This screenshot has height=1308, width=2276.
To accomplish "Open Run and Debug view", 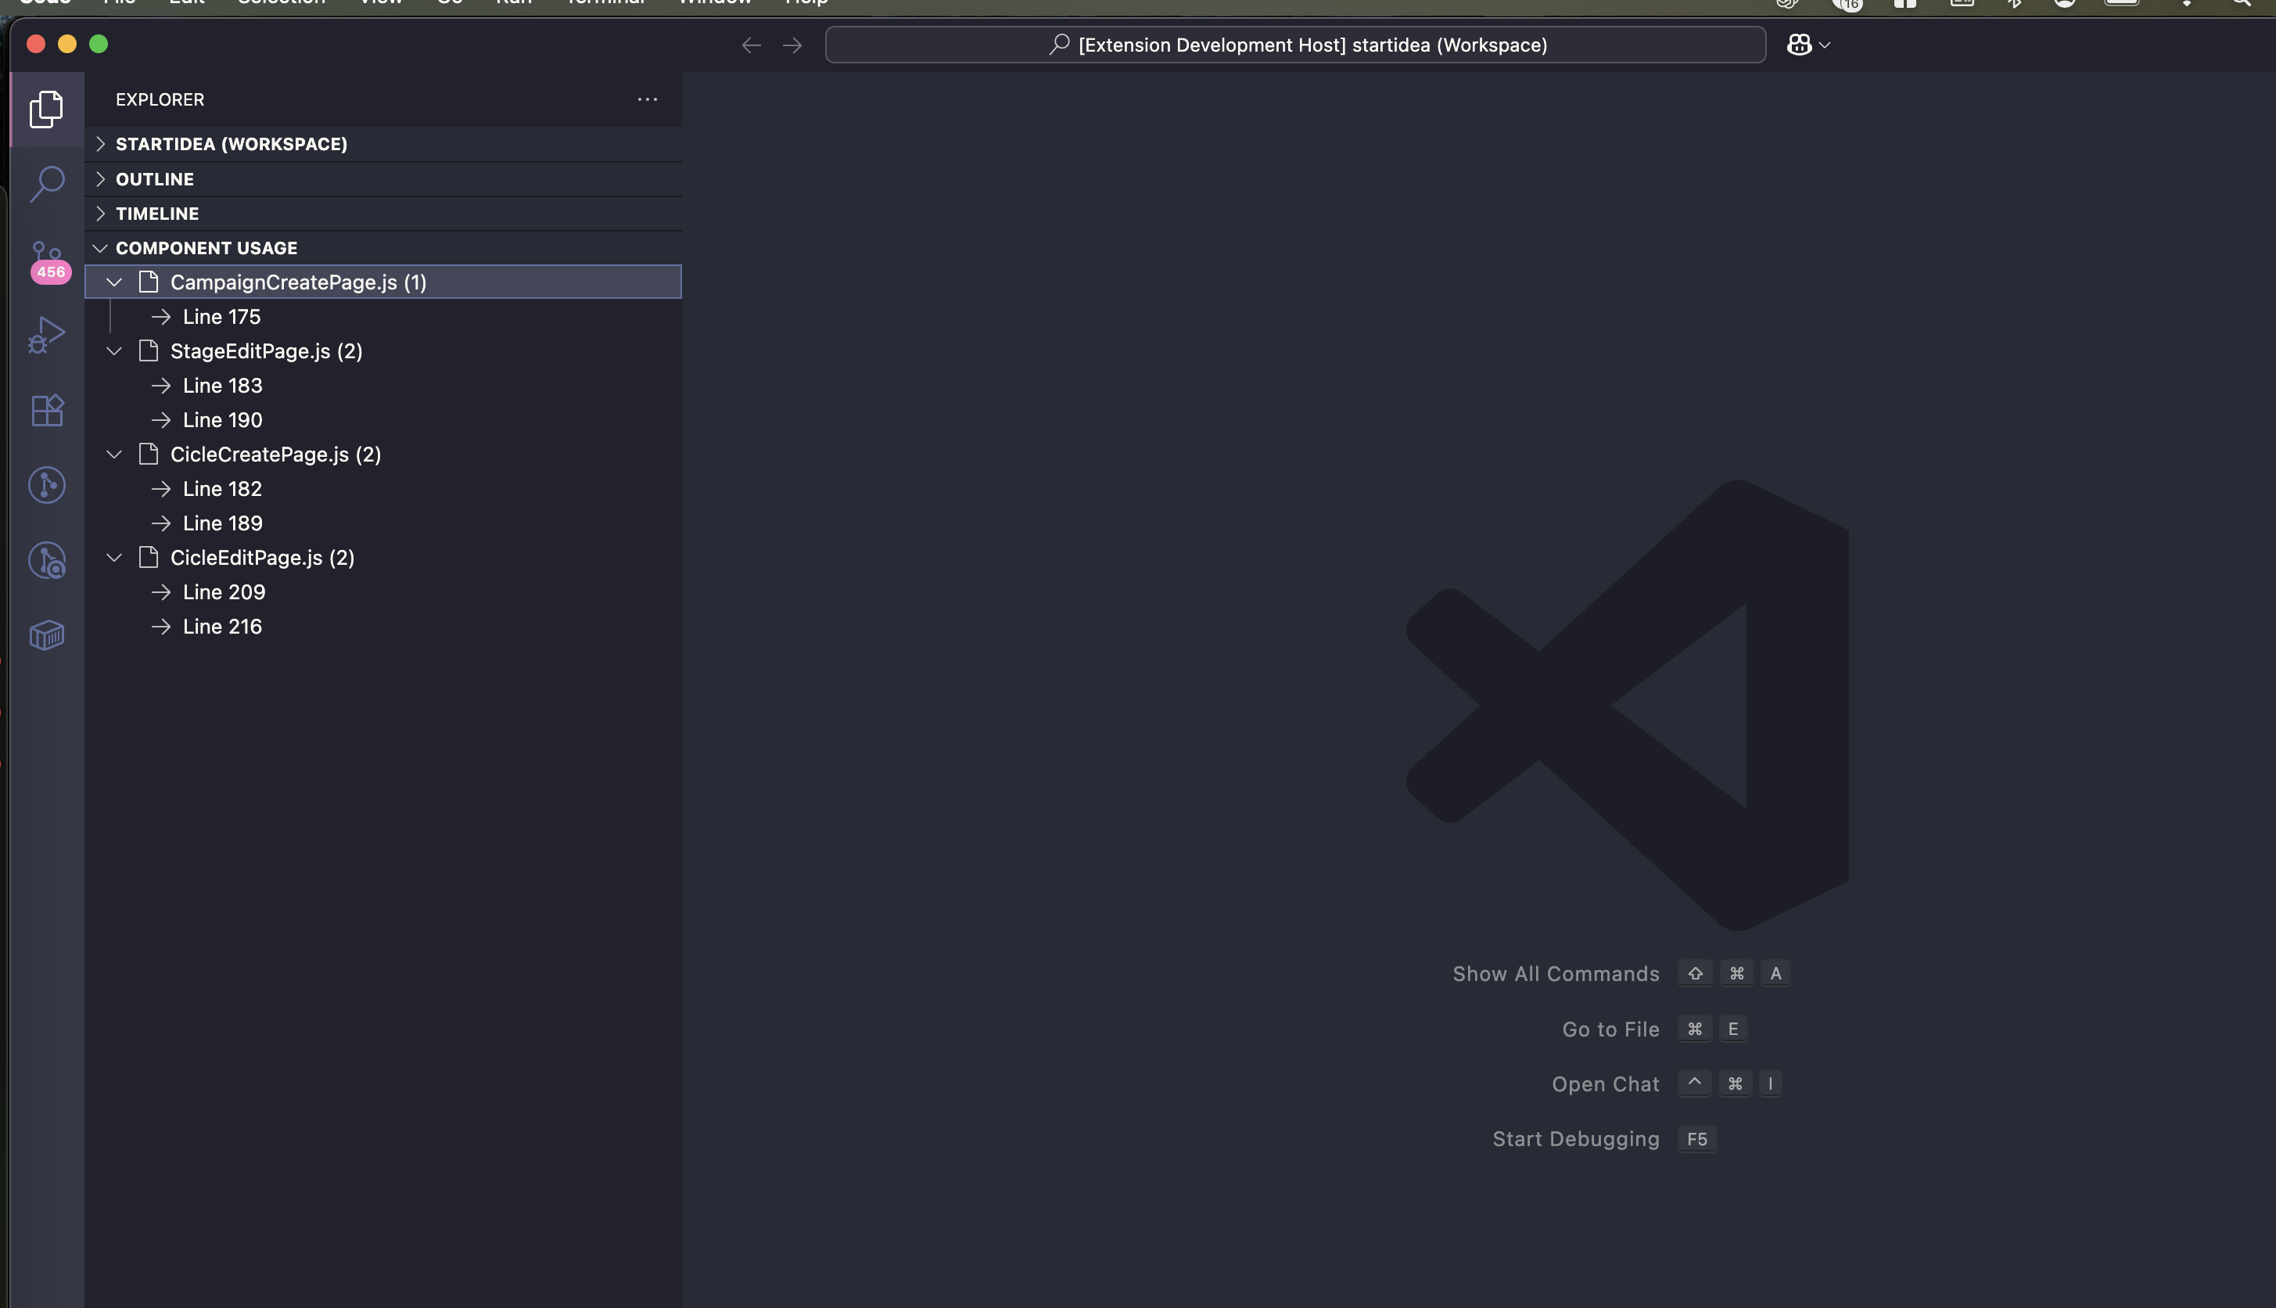I will (x=47, y=335).
